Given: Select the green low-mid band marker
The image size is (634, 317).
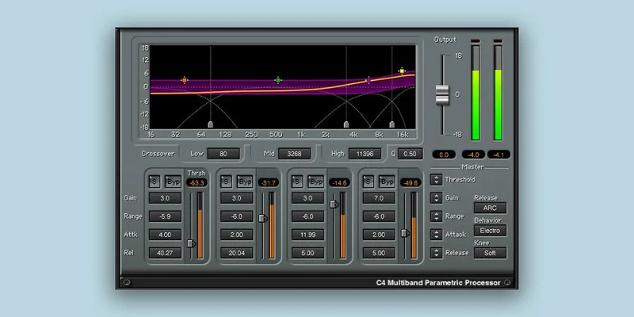Looking at the screenshot, I should point(278,80).
